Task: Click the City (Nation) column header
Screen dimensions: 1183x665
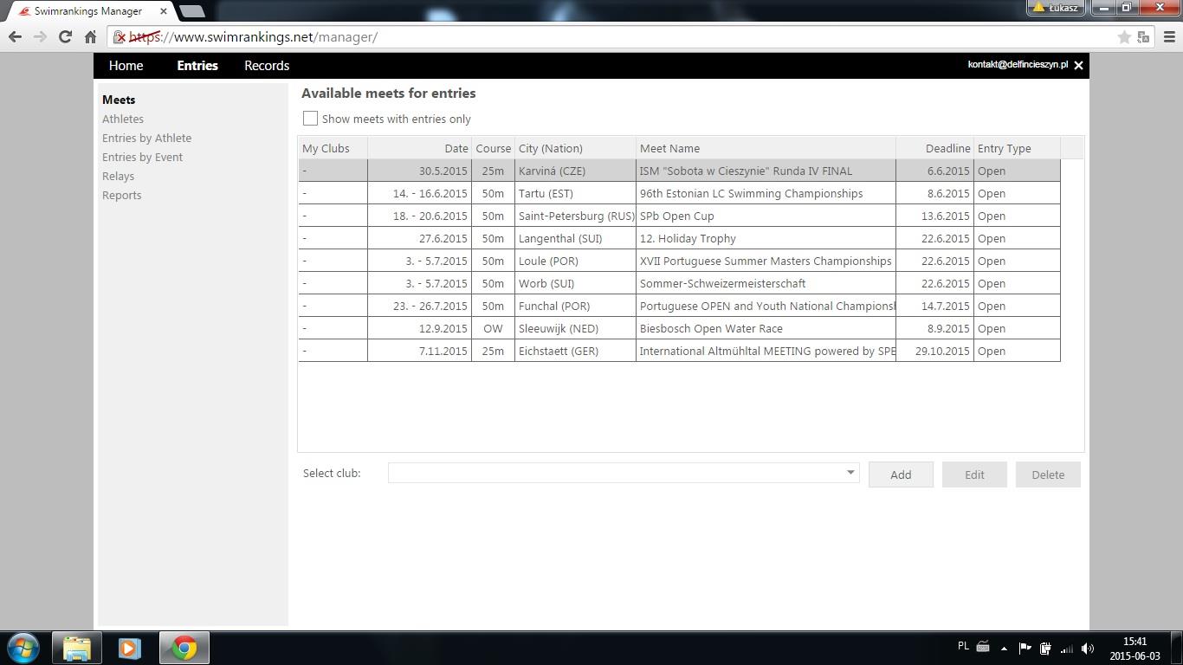Action: 575,148
